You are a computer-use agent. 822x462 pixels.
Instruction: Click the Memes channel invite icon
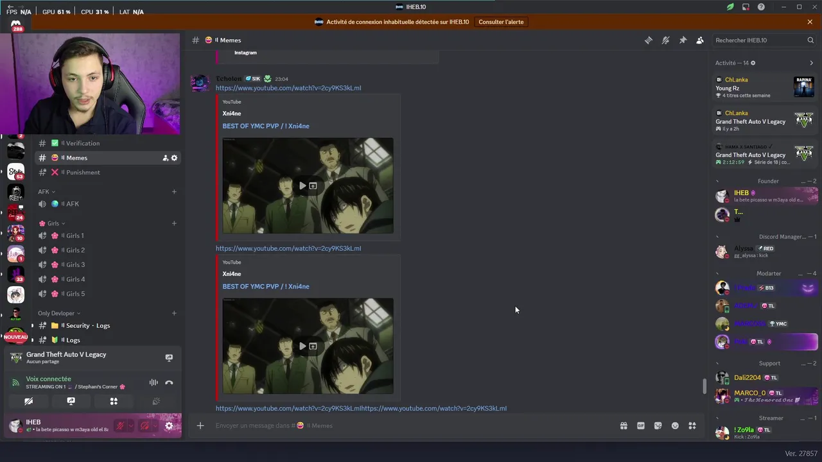tap(165, 158)
